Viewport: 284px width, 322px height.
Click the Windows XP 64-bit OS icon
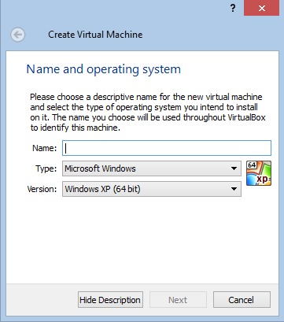pyautogui.click(x=259, y=173)
